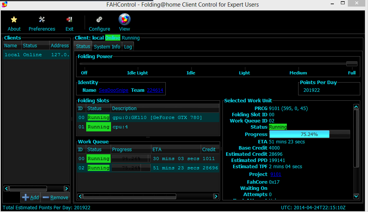368x212 pixels.
Task: Open the Log tab
Action: tap(128, 47)
